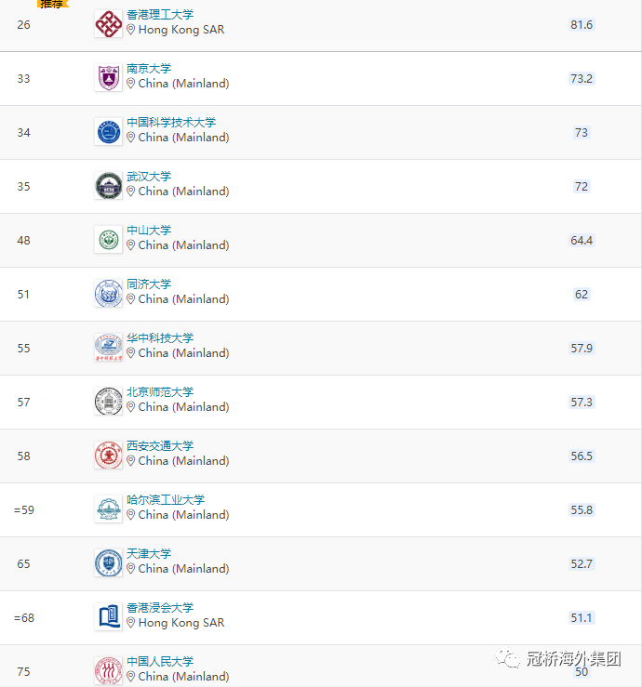Click the 73.2 score for 南京大学

point(582,78)
